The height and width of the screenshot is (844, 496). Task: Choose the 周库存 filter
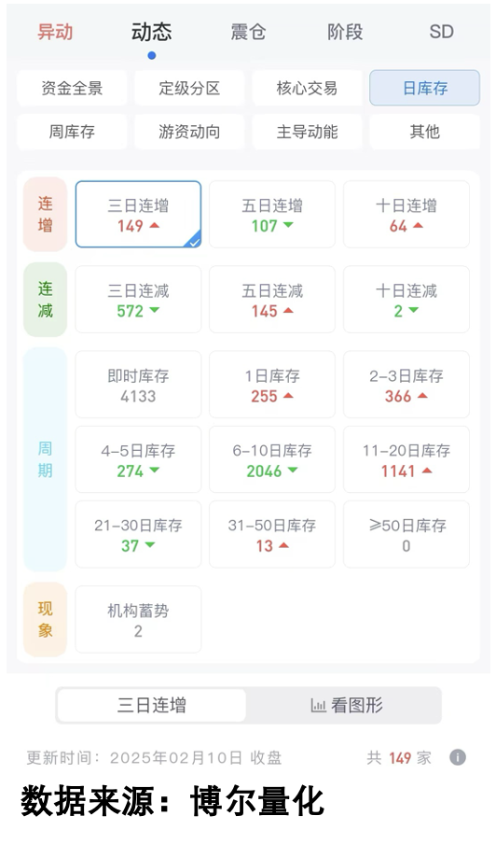click(x=72, y=132)
